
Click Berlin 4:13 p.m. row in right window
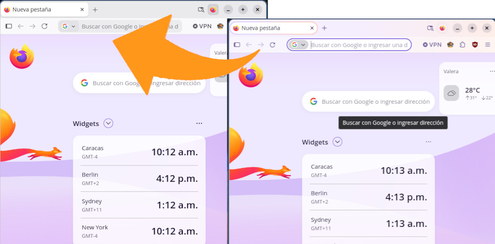(369, 197)
